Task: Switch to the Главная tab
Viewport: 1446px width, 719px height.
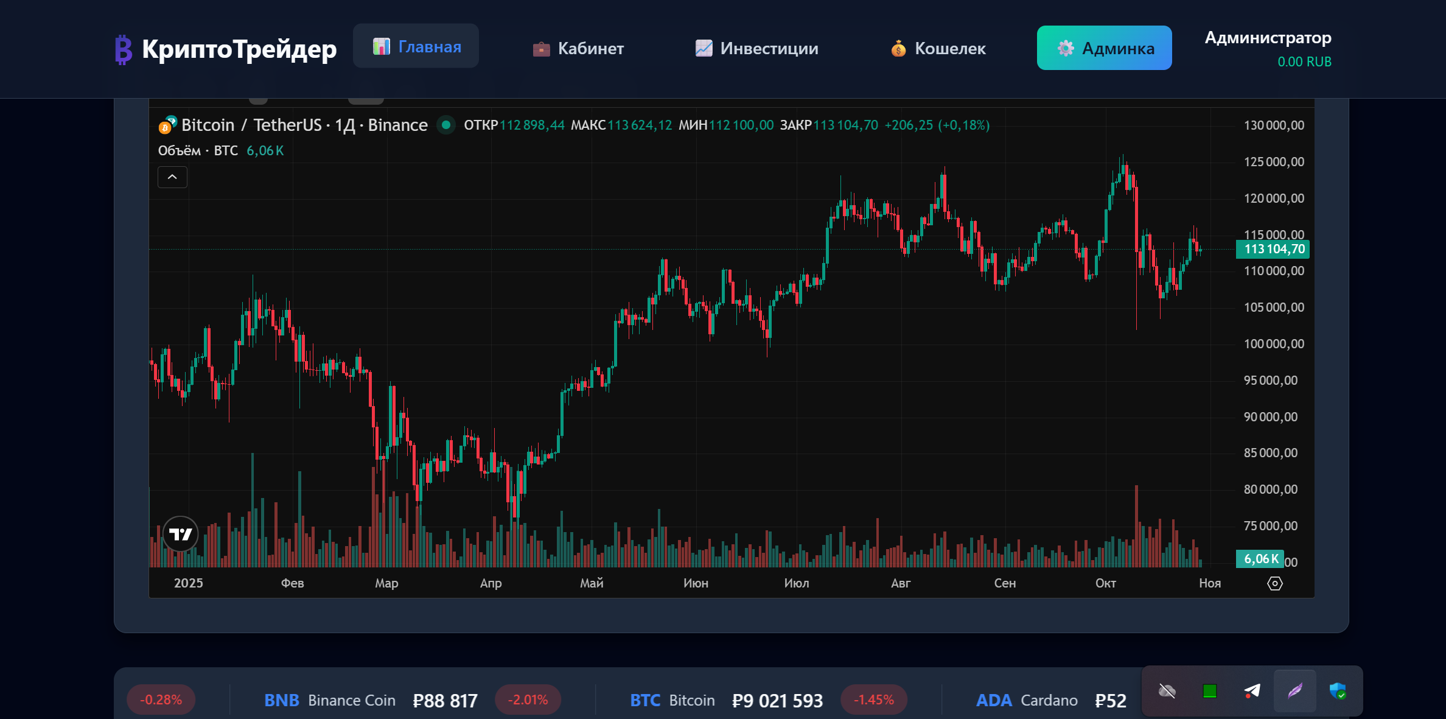Action: (x=416, y=46)
